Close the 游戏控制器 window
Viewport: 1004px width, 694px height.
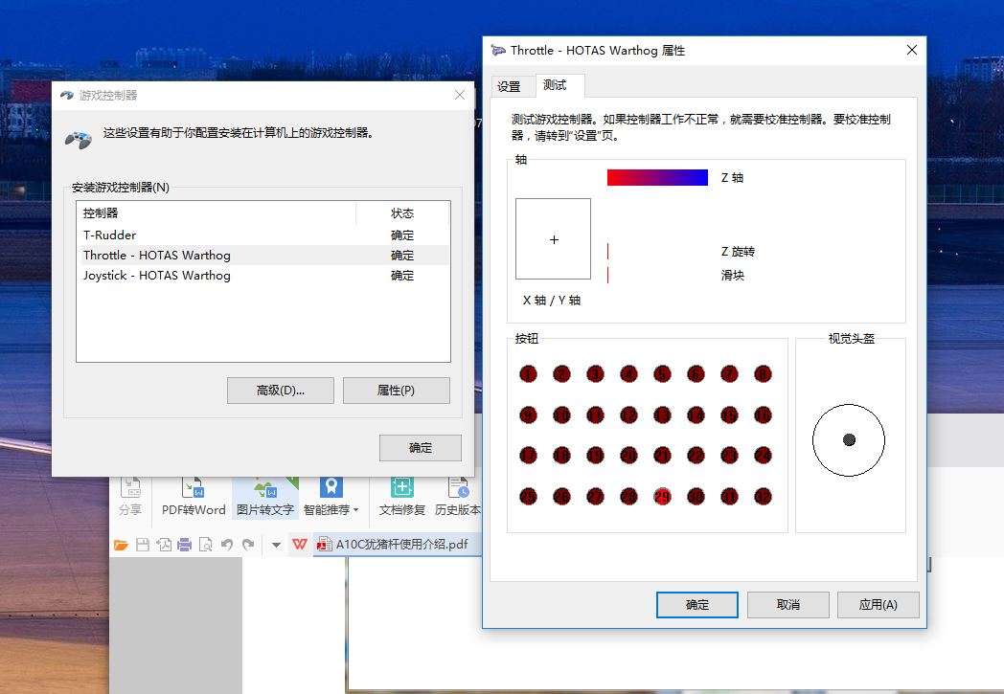click(x=460, y=95)
